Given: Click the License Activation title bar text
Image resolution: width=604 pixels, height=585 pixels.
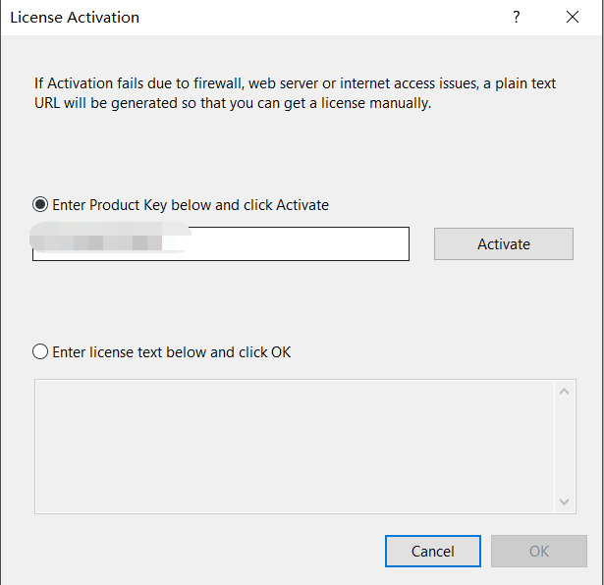Looking at the screenshot, I should pyautogui.click(x=75, y=18).
